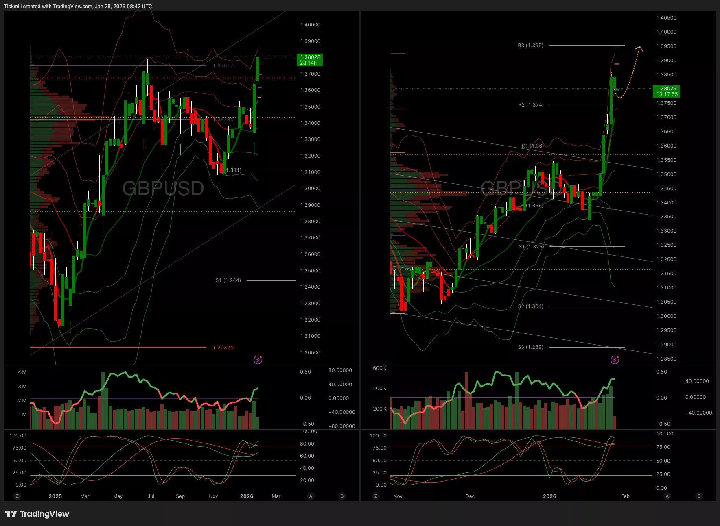Click the Z circle on right chart

coord(376,496)
